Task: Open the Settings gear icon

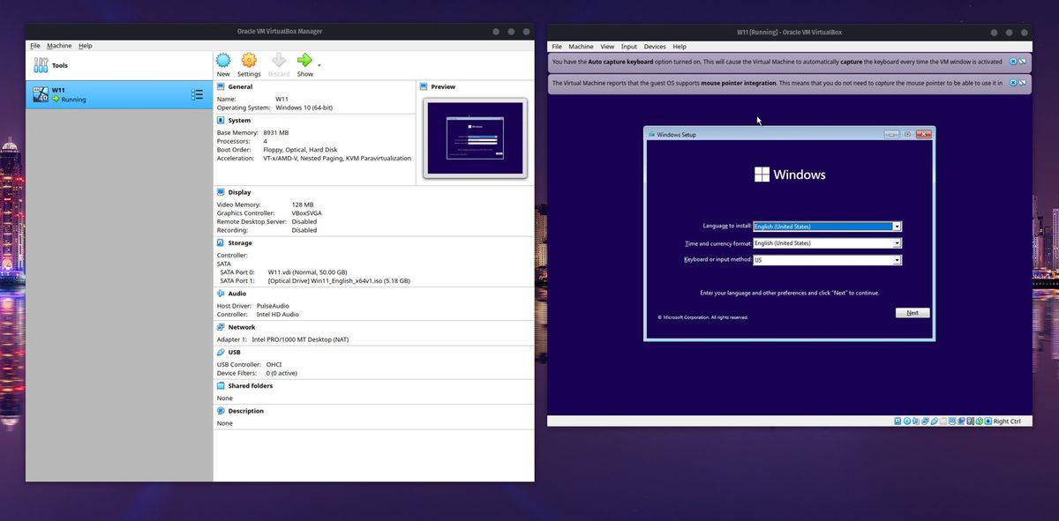Action: pos(249,60)
